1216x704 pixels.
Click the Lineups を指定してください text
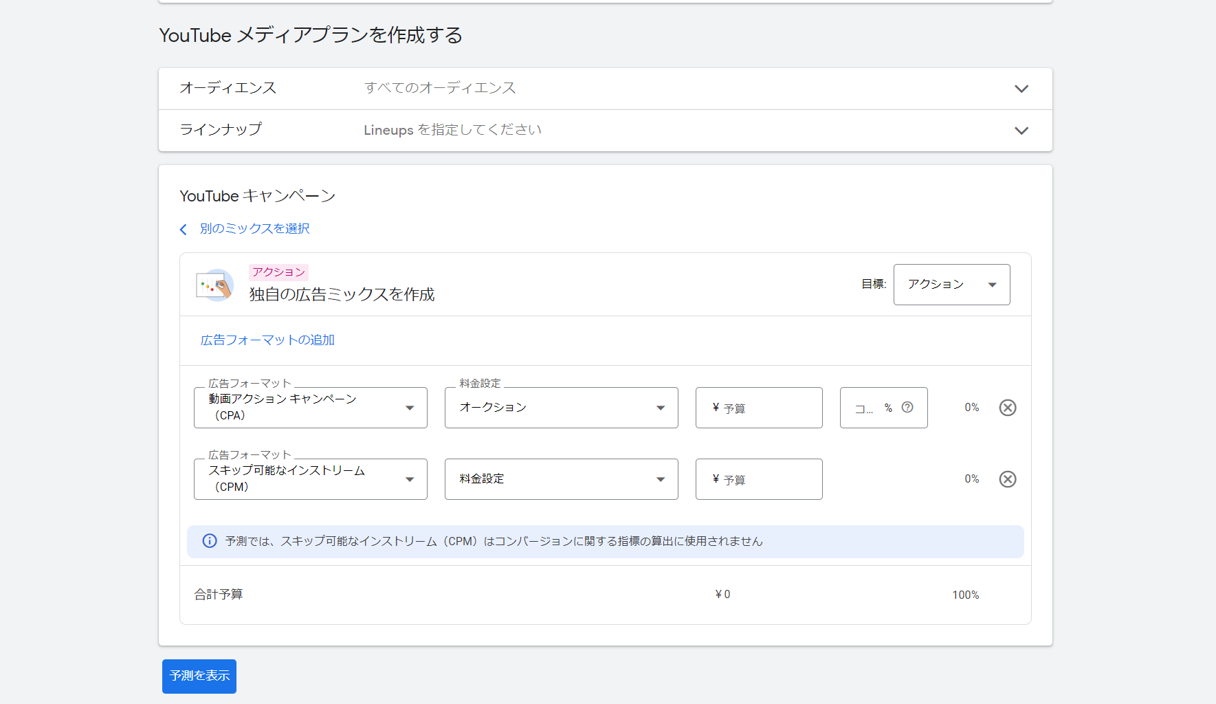click(452, 130)
